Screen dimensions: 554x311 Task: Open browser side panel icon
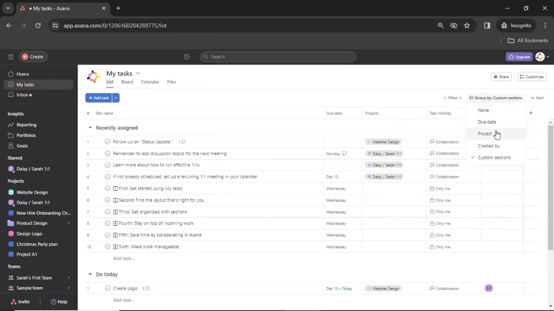point(487,25)
